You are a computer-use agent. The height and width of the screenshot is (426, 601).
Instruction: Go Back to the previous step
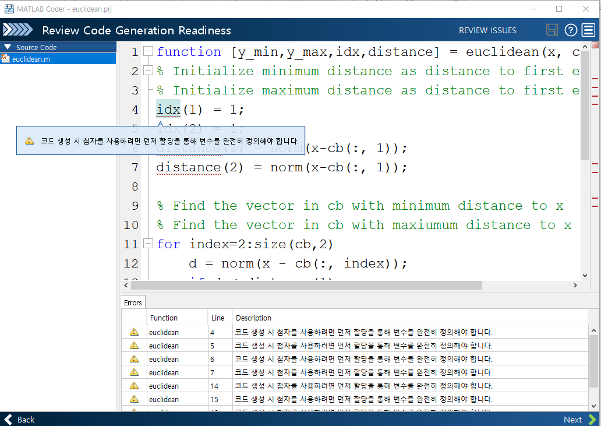pos(20,420)
